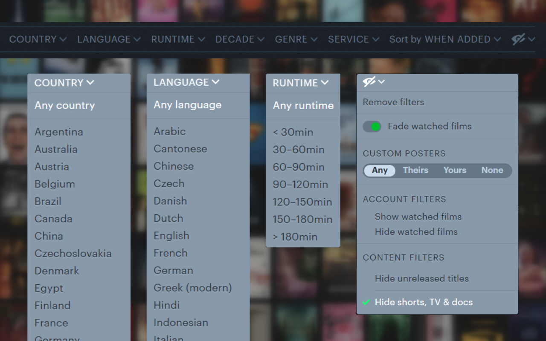Choose Finland from country list
The width and height of the screenshot is (546, 341).
(52, 306)
